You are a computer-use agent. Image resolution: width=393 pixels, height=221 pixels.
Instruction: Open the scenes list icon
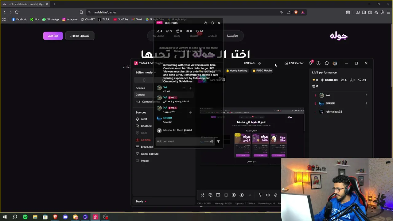click(x=184, y=88)
